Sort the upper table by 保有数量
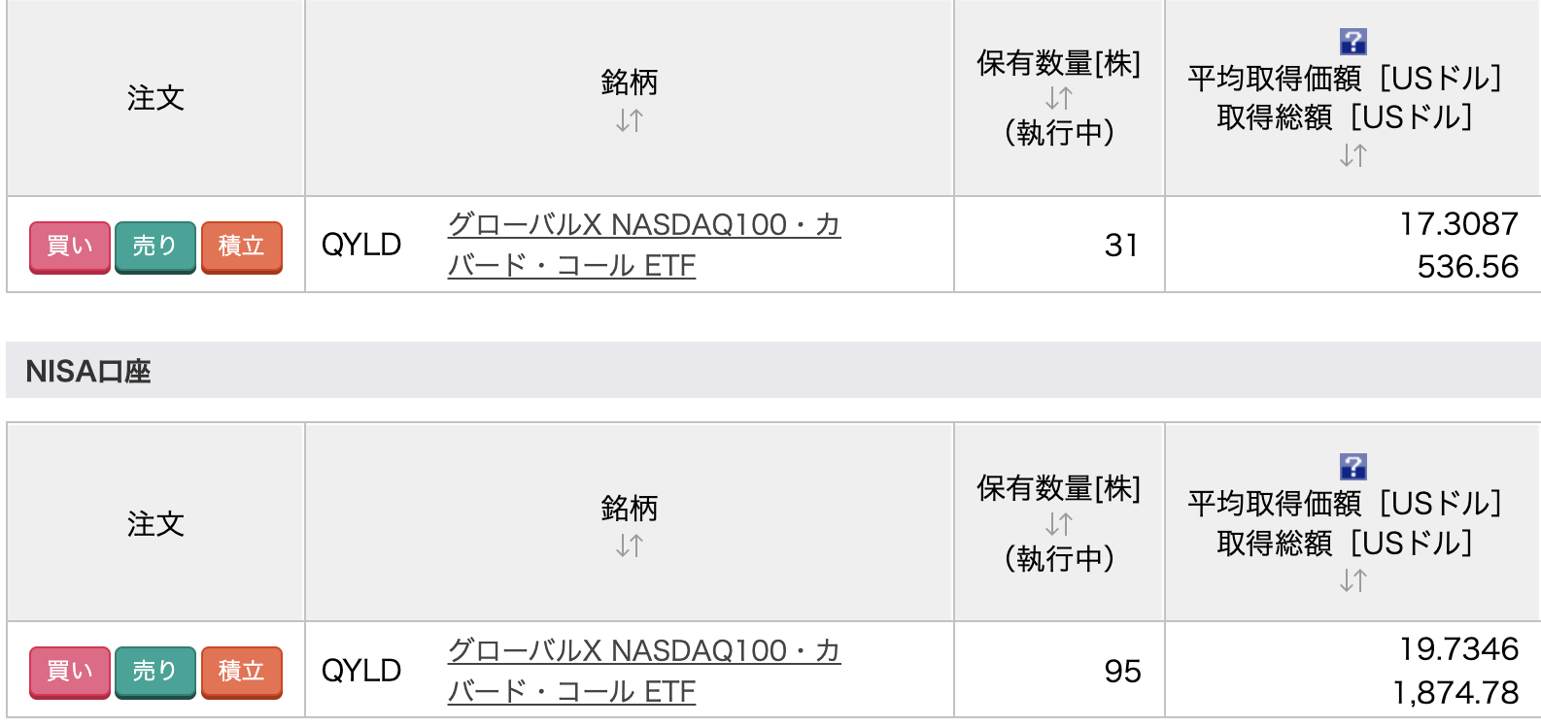 [1058, 98]
